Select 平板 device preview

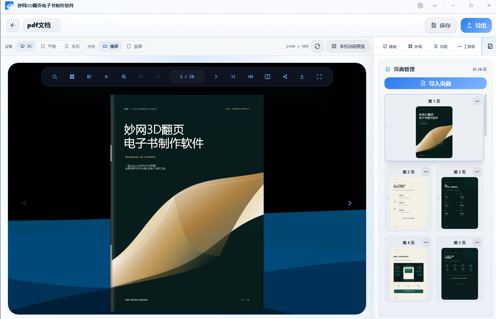48,46
